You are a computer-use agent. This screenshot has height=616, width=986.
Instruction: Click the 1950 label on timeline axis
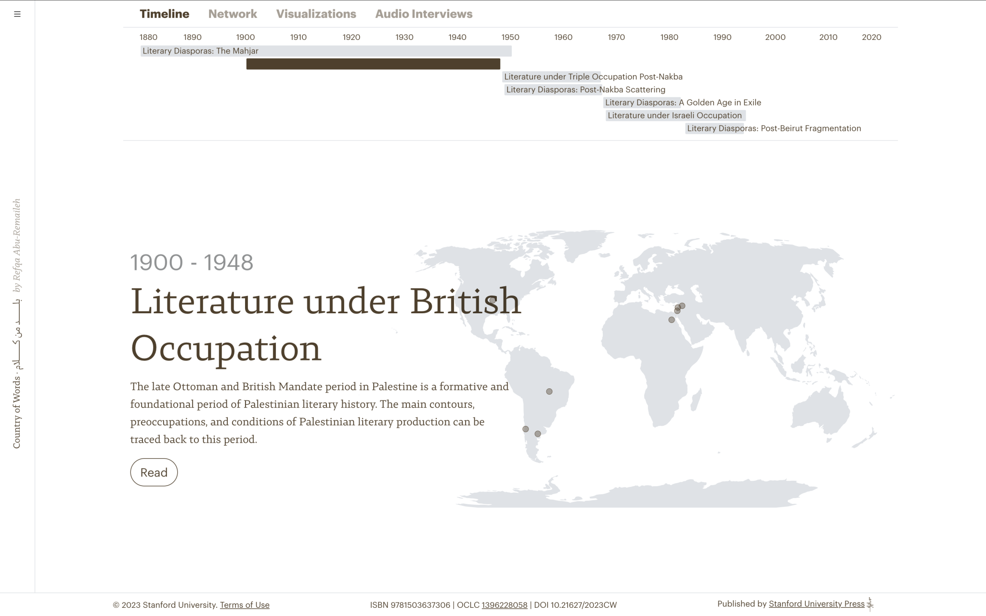click(510, 37)
